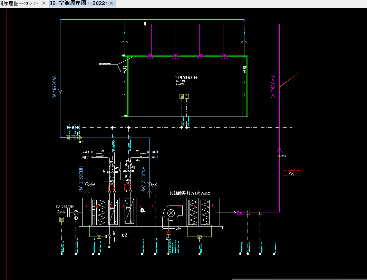Click the OA 460CMH outdoor air label

(65, 207)
